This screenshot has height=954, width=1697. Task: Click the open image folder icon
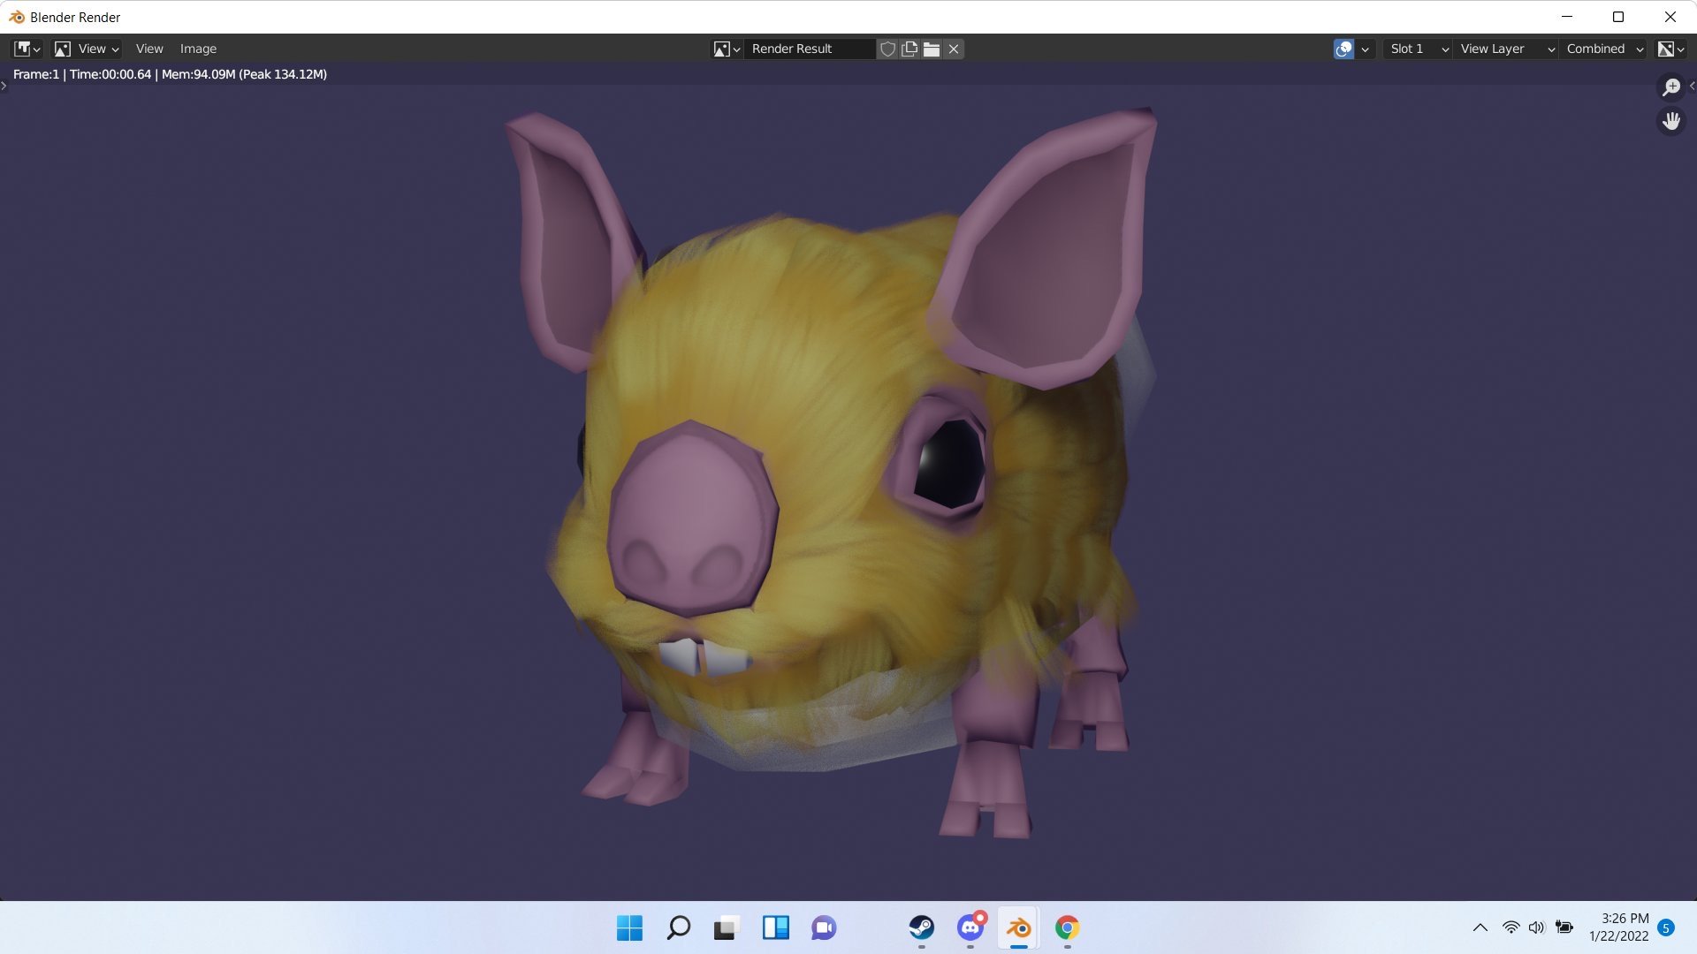click(932, 49)
